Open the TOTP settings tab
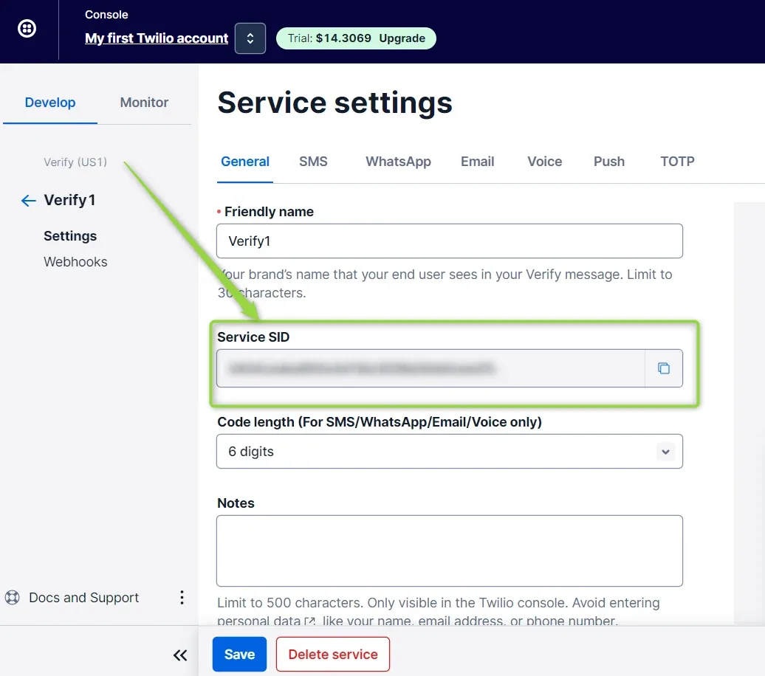Viewport: 765px width, 676px height. point(677,162)
